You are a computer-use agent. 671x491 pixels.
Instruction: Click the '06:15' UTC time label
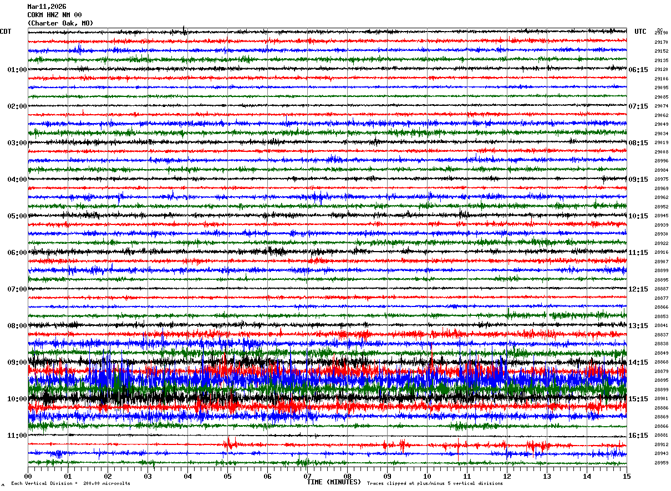click(x=638, y=70)
